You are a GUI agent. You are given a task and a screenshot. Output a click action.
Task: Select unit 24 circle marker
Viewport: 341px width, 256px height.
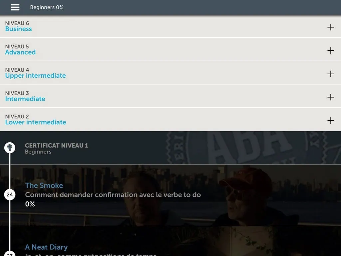pos(10,194)
